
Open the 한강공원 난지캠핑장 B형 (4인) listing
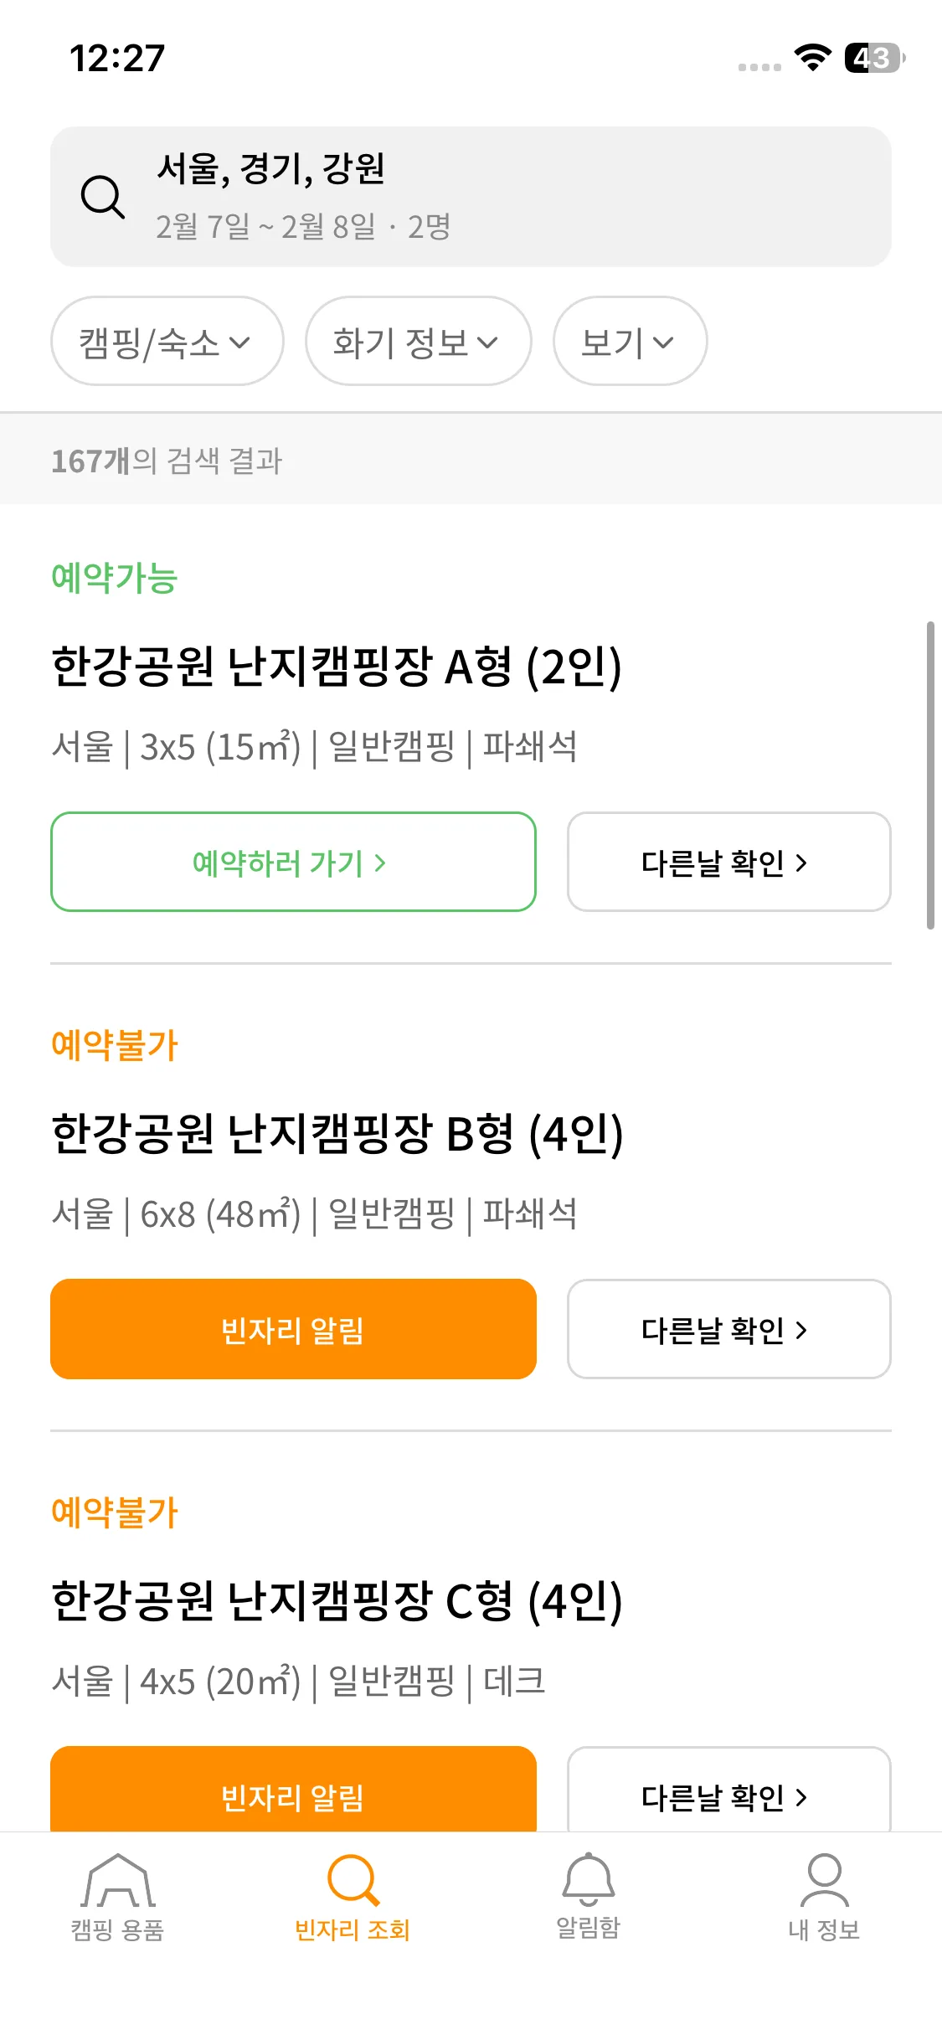tap(337, 1134)
